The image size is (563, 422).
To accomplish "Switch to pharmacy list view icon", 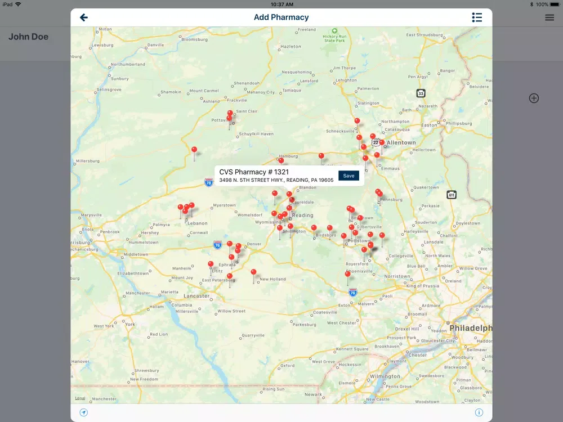I will (477, 17).
